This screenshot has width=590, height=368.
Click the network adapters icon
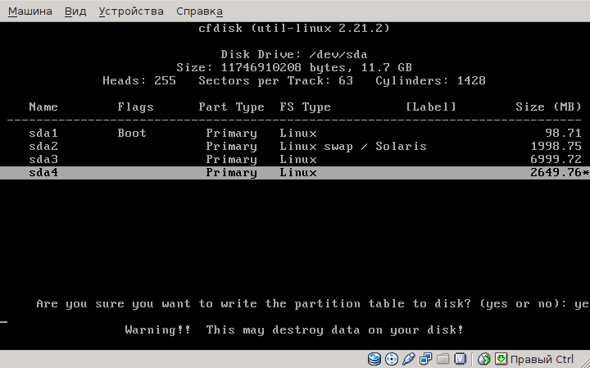click(425, 359)
